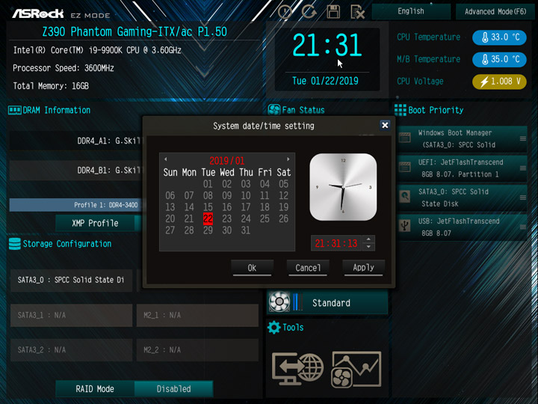Click the SATA3_0 : SPCC Solid State storage row

(71, 281)
